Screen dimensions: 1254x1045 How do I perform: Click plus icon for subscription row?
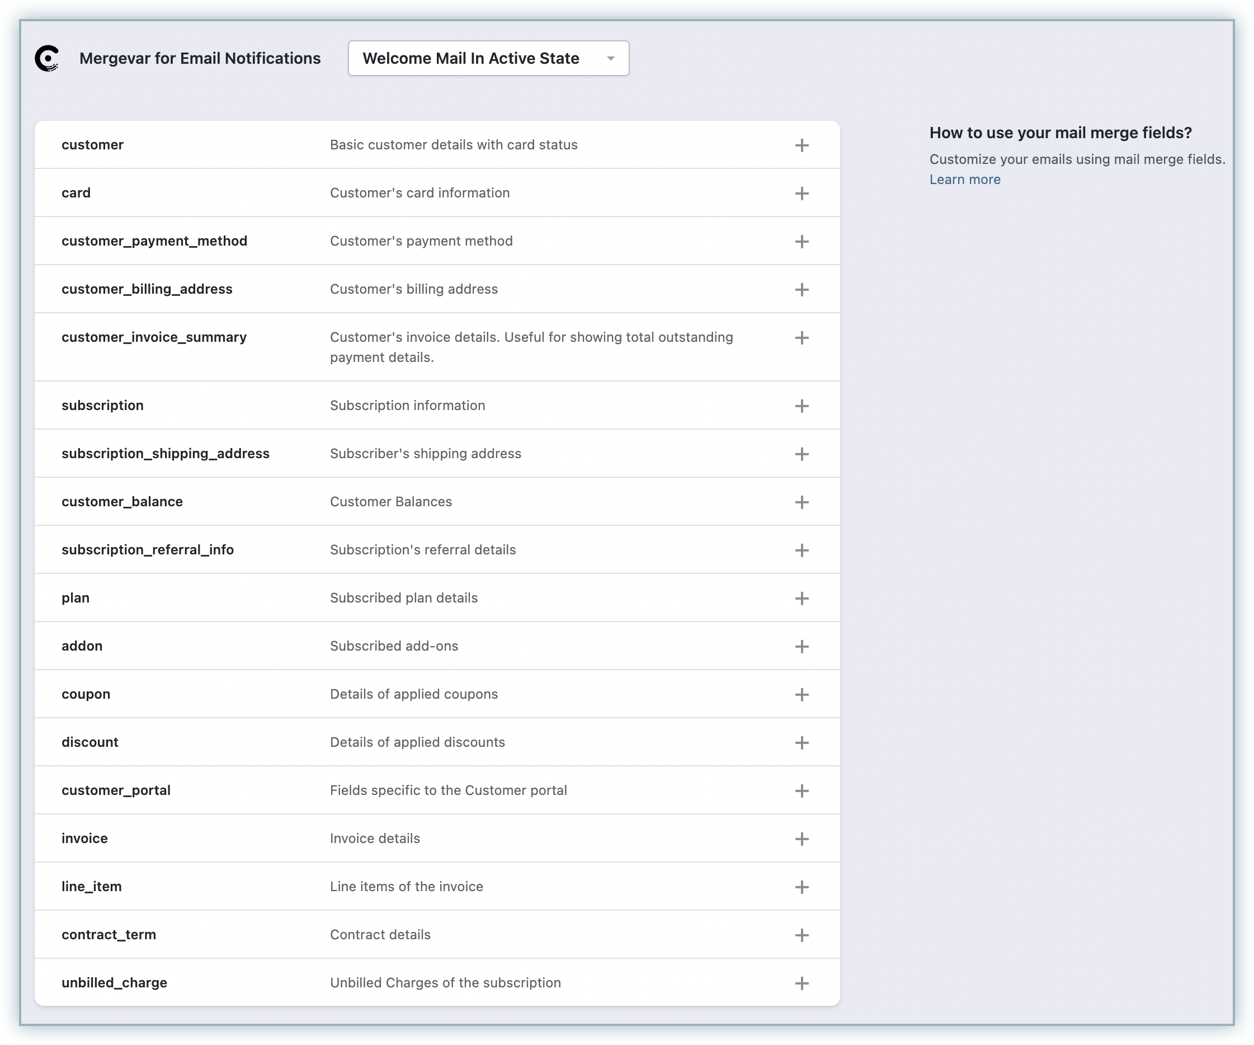coord(802,406)
